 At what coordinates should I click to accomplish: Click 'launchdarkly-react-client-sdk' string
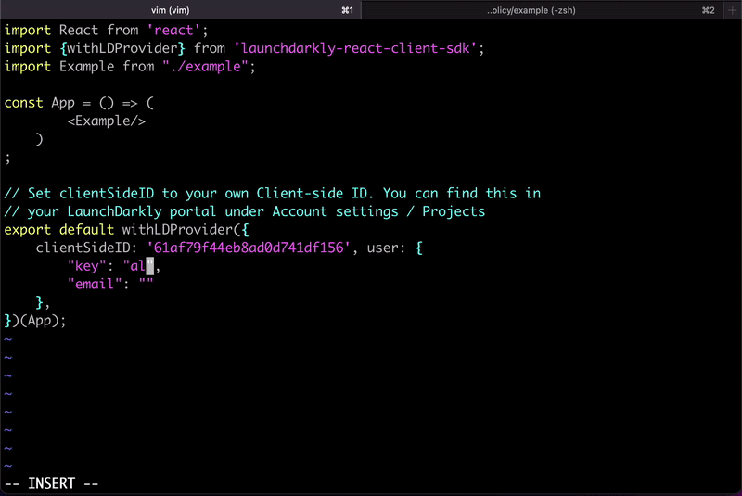click(355, 48)
